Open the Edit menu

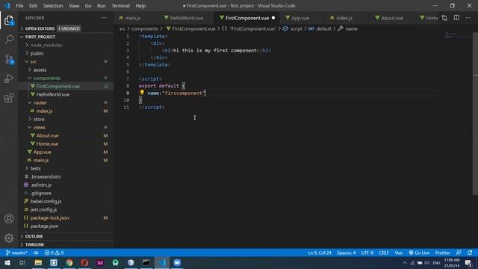pos(33,6)
